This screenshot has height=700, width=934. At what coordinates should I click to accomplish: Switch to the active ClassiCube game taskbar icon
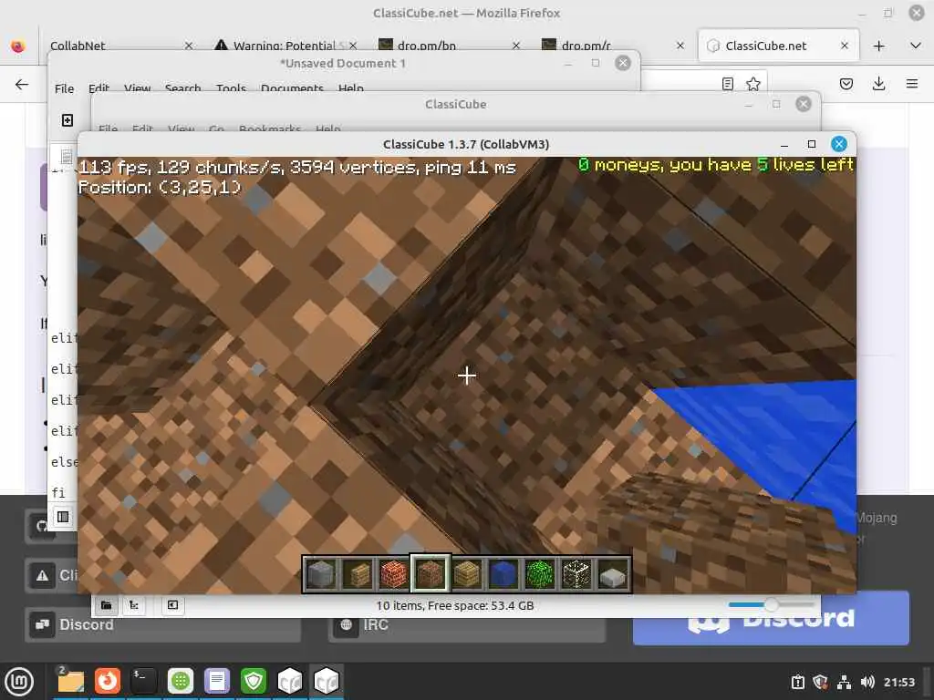coord(327,681)
